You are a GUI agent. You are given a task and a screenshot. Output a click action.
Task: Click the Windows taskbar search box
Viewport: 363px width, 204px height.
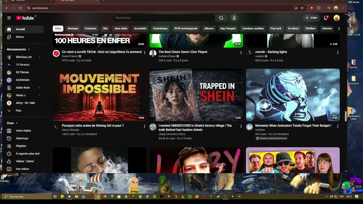[x=27, y=196]
